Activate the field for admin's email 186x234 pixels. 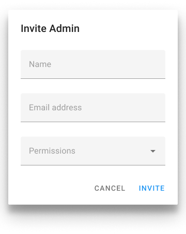click(93, 108)
